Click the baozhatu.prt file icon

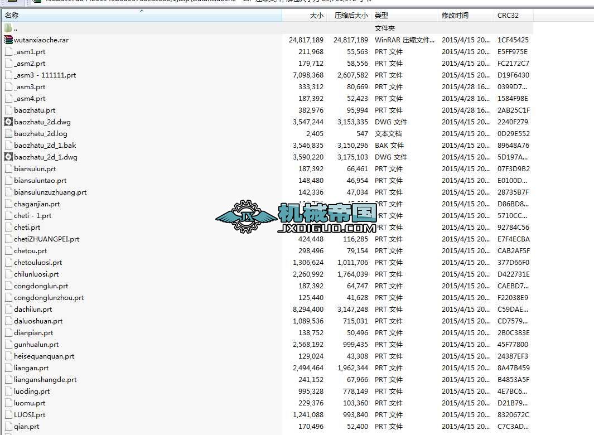(8, 110)
